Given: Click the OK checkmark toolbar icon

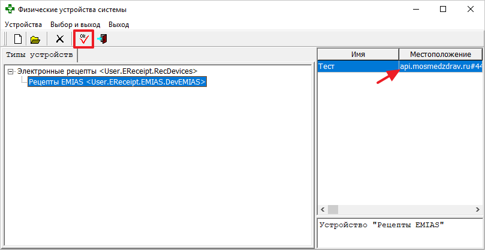Looking at the screenshot, I should 83,40.
